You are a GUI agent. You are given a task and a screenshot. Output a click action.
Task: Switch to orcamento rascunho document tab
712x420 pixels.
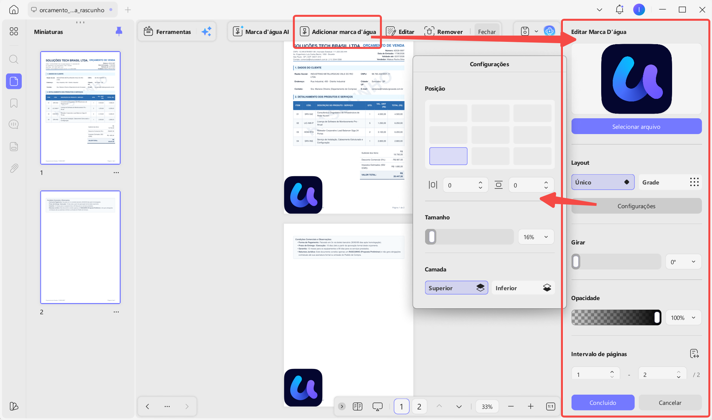72,10
